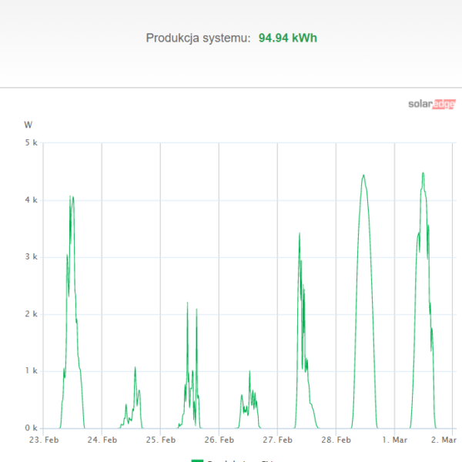Click the 3 k label on Y axis
Viewport: 462px width, 462px height.
point(31,257)
